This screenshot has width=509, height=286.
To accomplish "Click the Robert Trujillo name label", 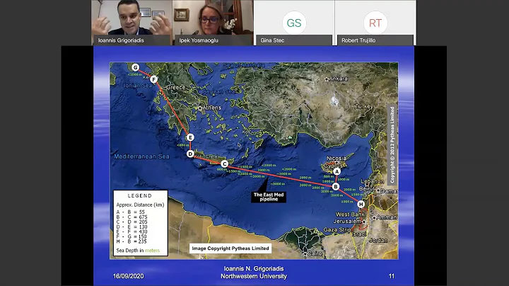I will pos(358,40).
